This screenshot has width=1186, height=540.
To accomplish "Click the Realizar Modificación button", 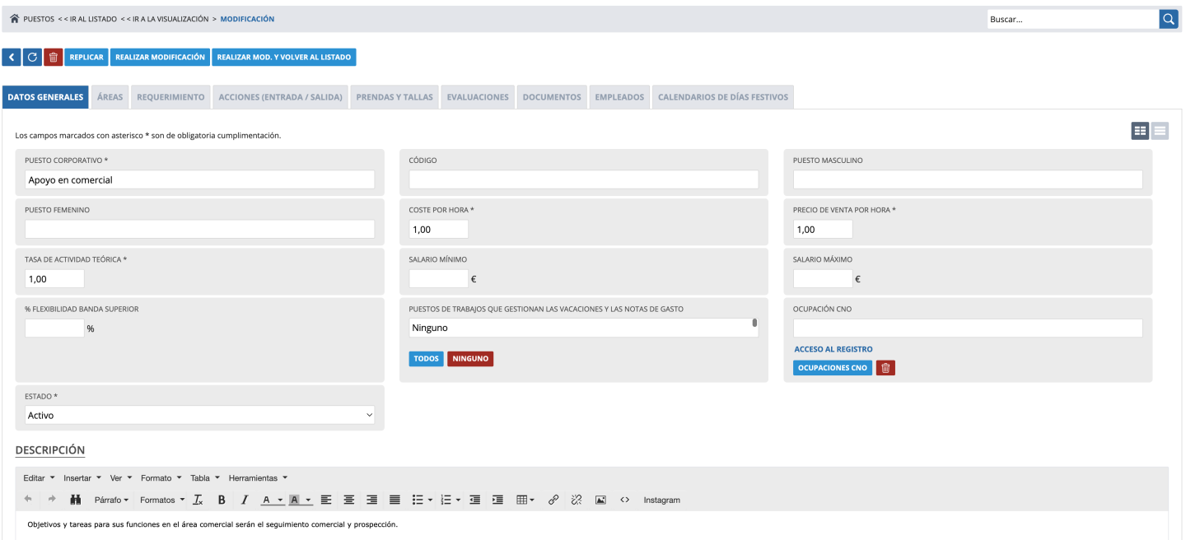I will (x=160, y=57).
